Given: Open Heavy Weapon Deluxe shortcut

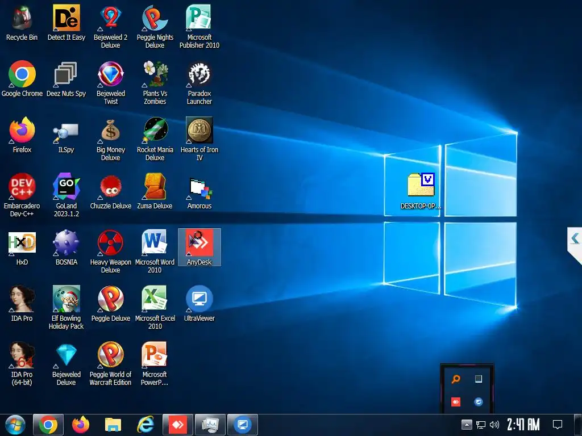Looking at the screenshot, I should point(110,251).
